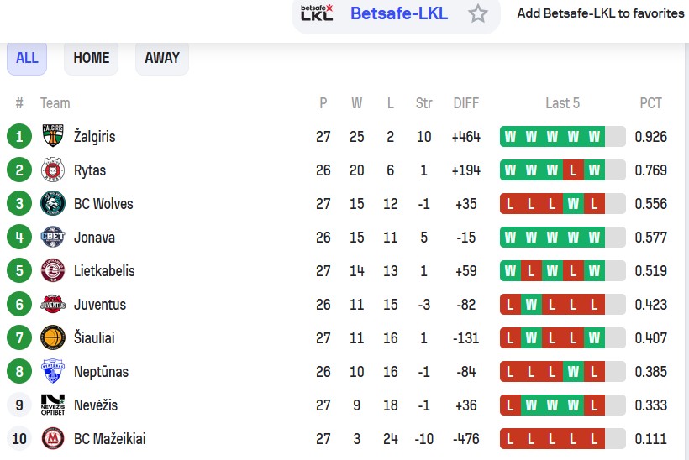This screenshot has width=689, height=460.
Task: Open the Juventus team page
Action: coord(99,304)
